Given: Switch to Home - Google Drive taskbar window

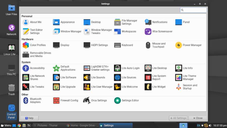Looking at the screenshot, I should pos(82,125).
